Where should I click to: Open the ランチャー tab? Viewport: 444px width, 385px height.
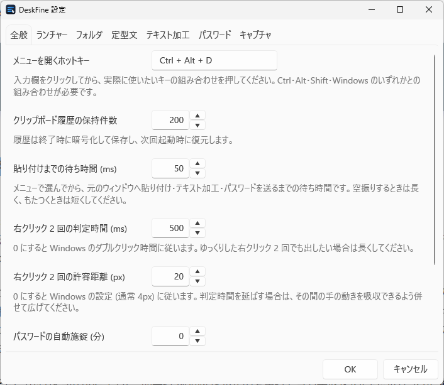(x=52, y=35)
